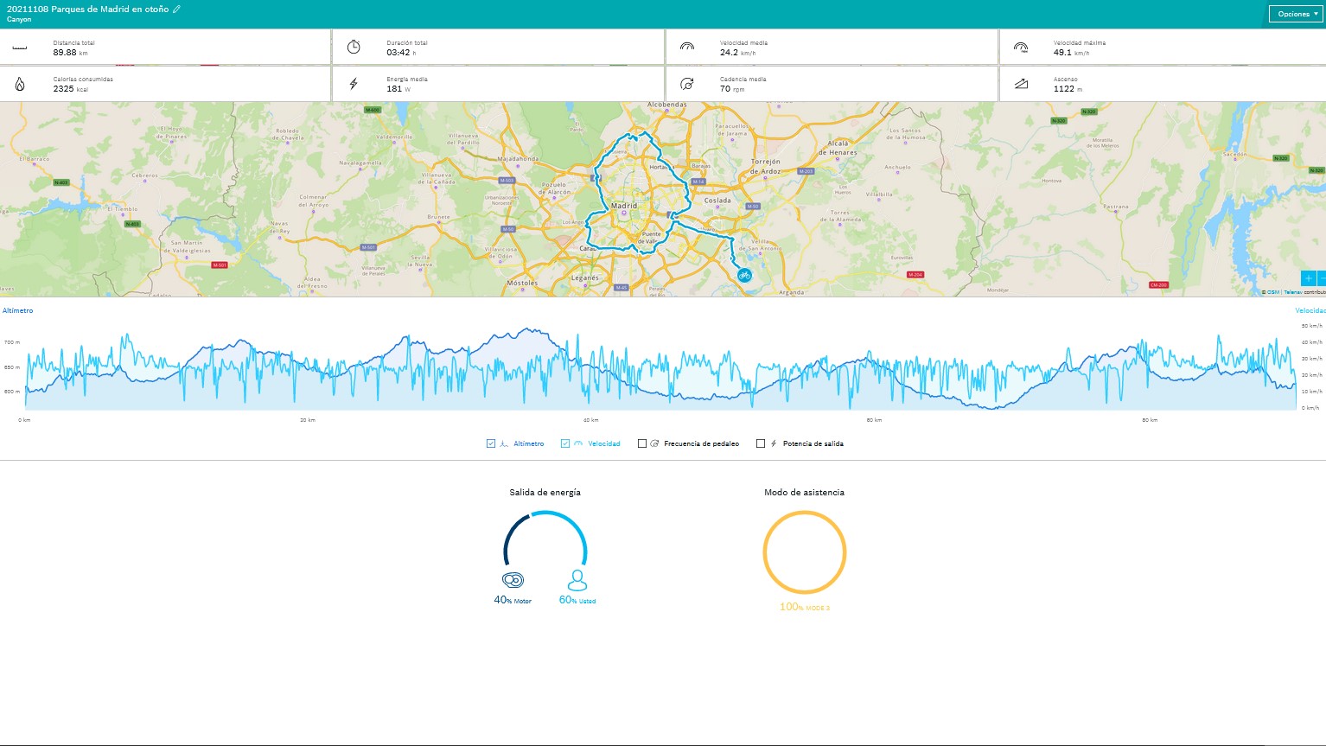This screenshot has width=1326, height=746.
Task: Click the 49.1 km/h max speed value
Action: click(1071, 53)
